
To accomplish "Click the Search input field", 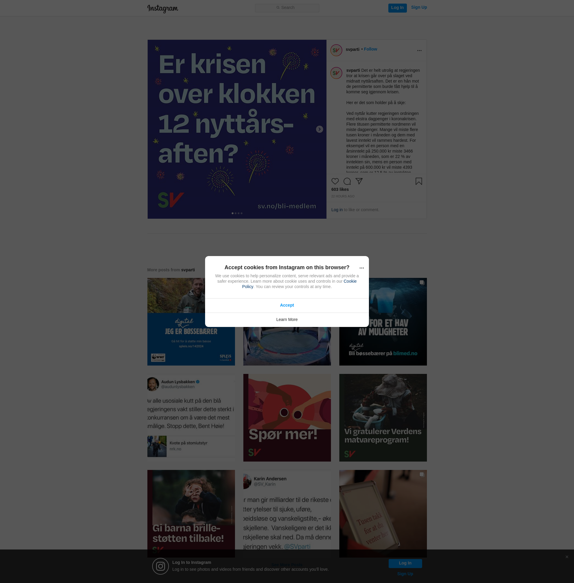I will [x=287, y=8].
